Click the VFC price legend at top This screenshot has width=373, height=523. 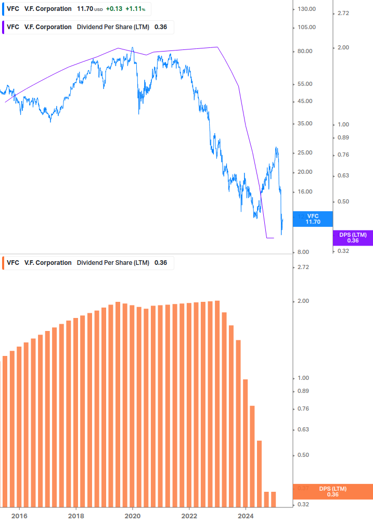(x=76, y=9)
